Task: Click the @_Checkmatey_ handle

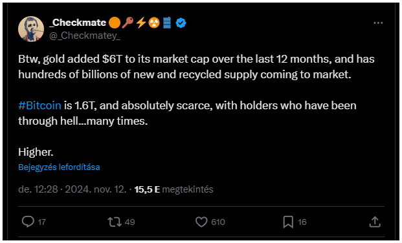Action: click(85, 36)
